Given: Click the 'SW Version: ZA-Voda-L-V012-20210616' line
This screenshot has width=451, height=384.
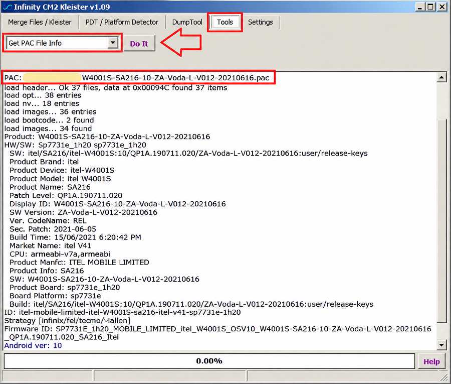Looking at the screenshot, I should (x=83, y=212).
